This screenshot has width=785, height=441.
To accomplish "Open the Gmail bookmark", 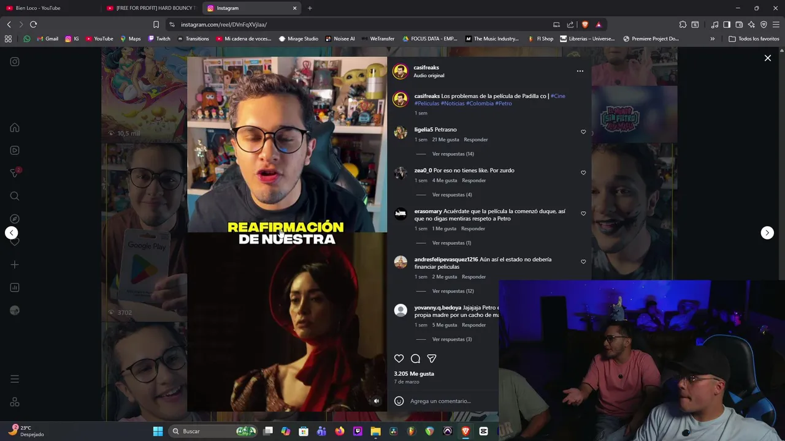I will (47, 39).
